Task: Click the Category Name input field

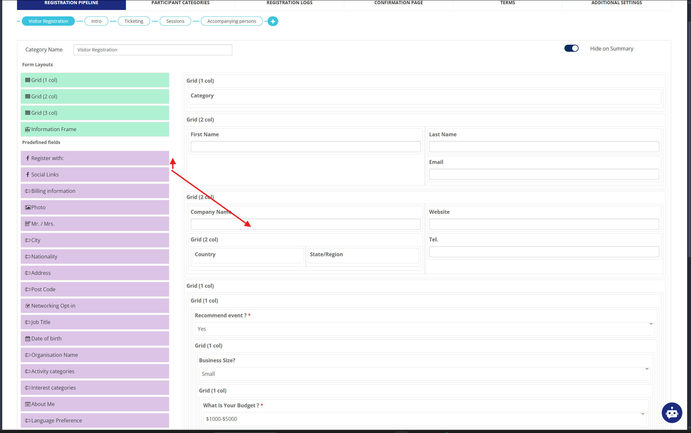Action: [153, 50]
